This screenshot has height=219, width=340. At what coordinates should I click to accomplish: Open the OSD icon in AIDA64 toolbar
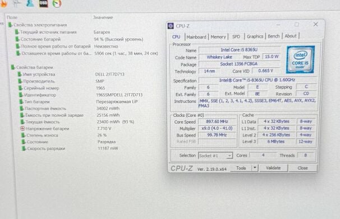coord(43,3)
